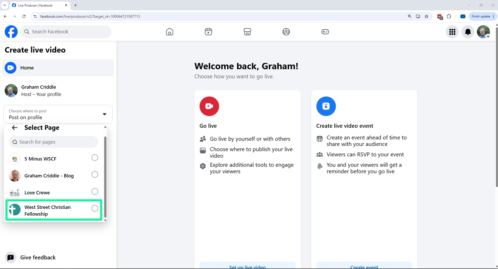This screenshot has width=498, height=269.
Task: Click the Love Crewe page thumbnail
Action: [x=15, y=193]
